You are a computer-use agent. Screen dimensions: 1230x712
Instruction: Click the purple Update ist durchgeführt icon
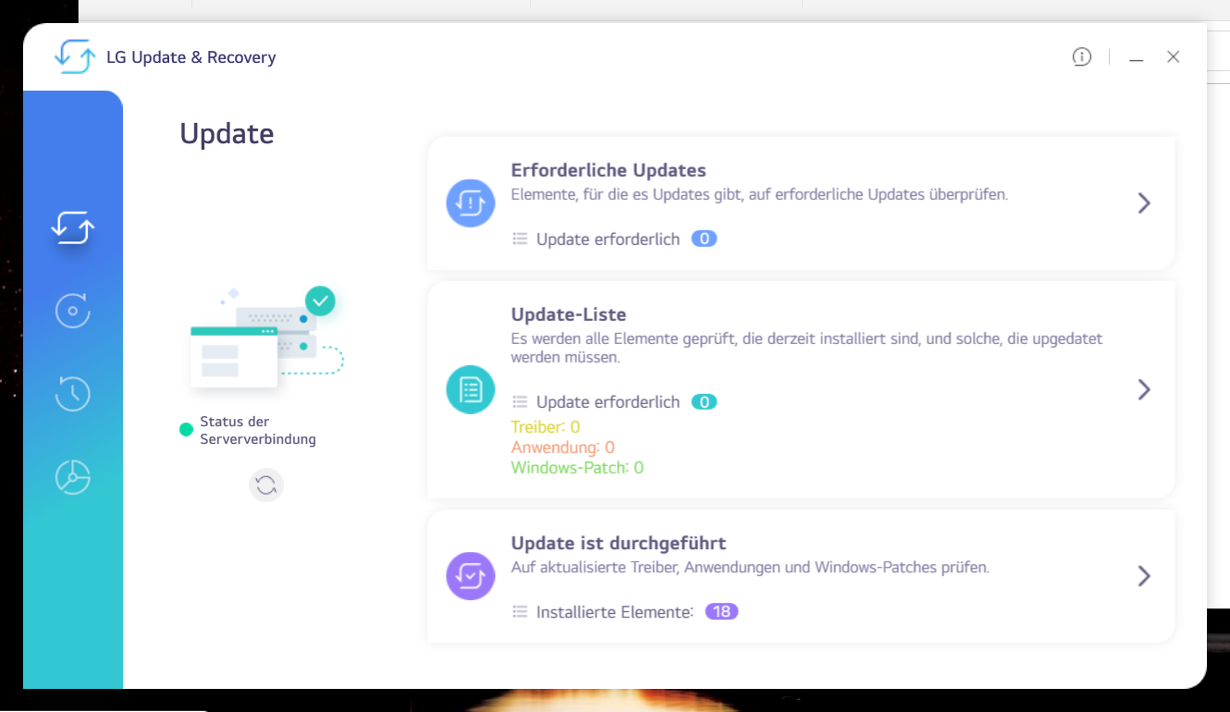click(471, 576)
